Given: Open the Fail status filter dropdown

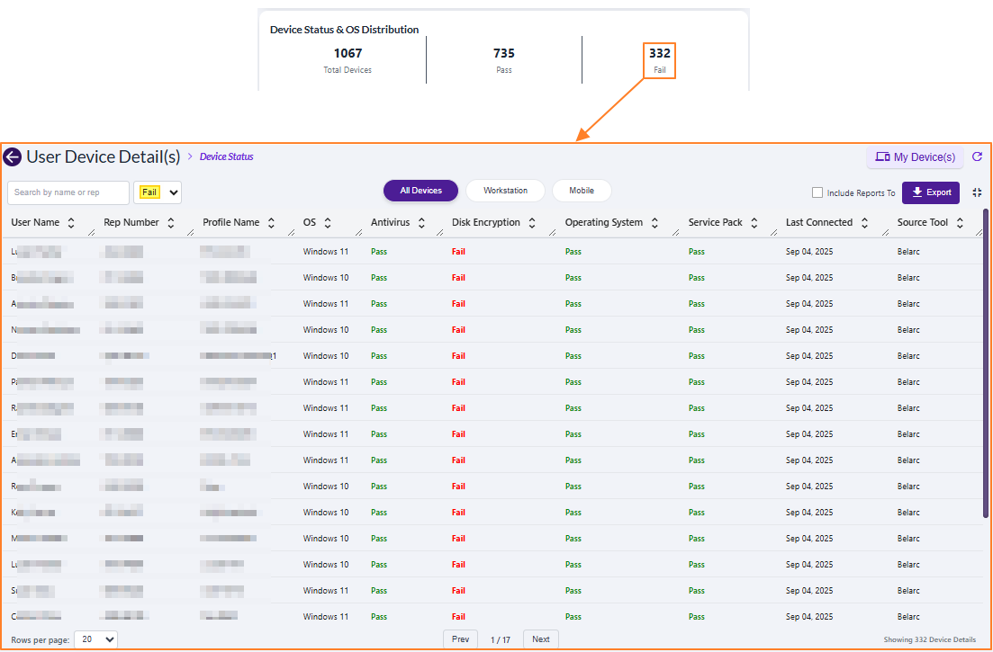Looking at the screenshot, I should 158,192.
